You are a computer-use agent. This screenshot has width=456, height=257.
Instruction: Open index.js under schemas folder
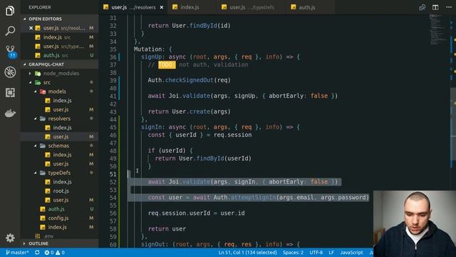point(60,155)
